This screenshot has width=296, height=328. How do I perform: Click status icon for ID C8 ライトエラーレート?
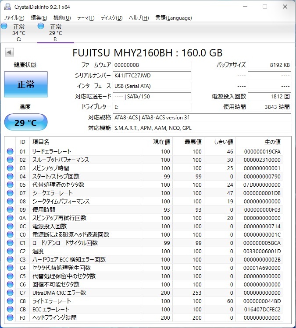coord(10,301)
